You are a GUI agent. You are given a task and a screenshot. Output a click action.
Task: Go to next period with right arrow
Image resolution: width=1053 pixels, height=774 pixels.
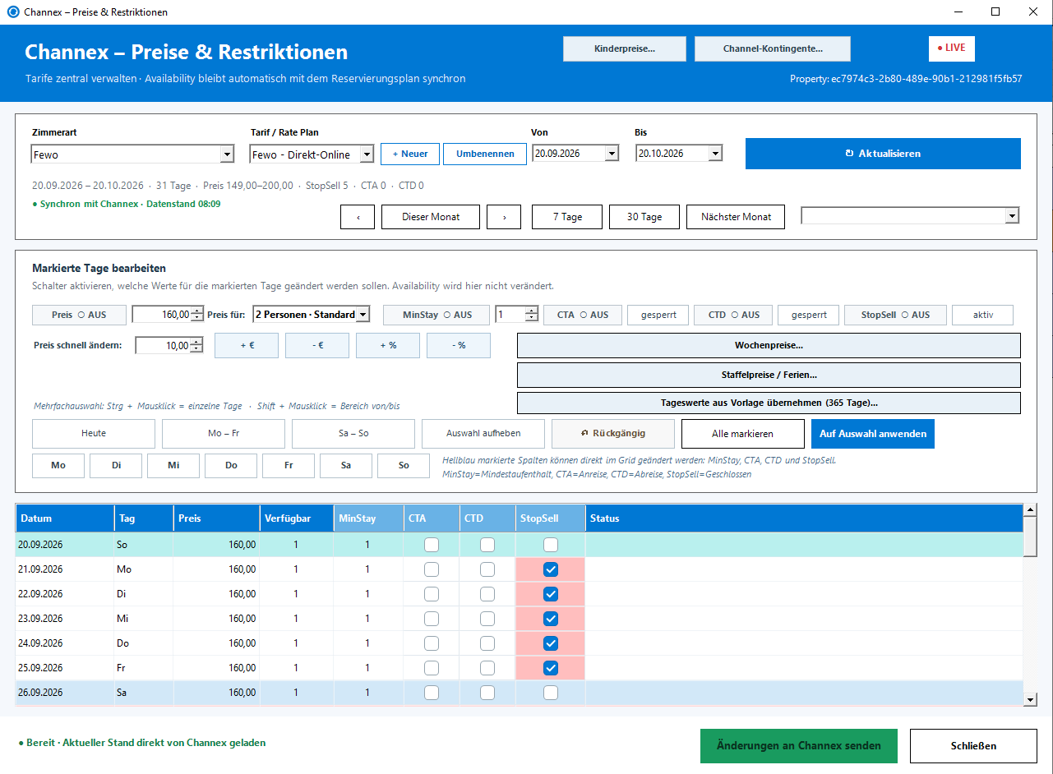tap(505, 217)
